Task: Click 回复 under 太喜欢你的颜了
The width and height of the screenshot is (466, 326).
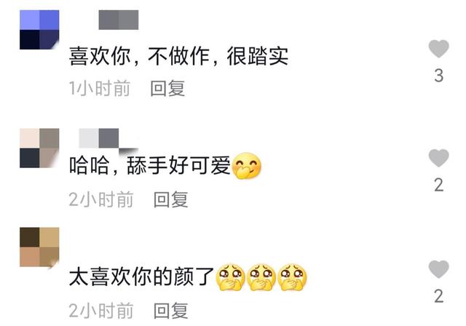Action: 171,311
